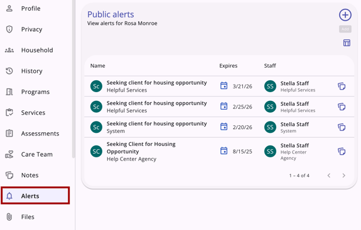Click Sc avatar of alert expiring 2/25/26
The height and width of the screenshot is (230, 361).
click(x=96, y=107)
